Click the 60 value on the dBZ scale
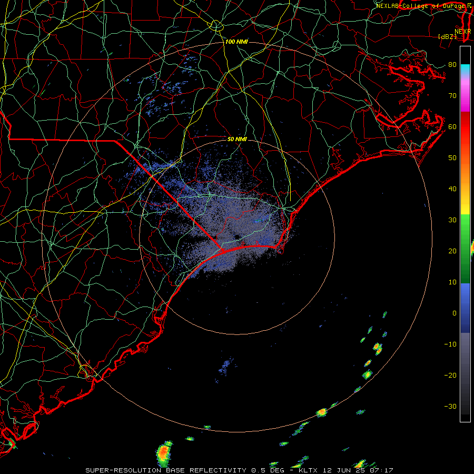This screenshot has width=474, height=474. point(452,126)
